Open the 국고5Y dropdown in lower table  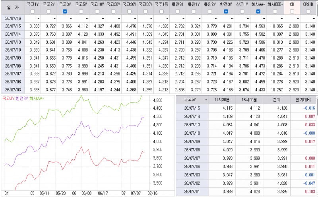tap(206, 100)
